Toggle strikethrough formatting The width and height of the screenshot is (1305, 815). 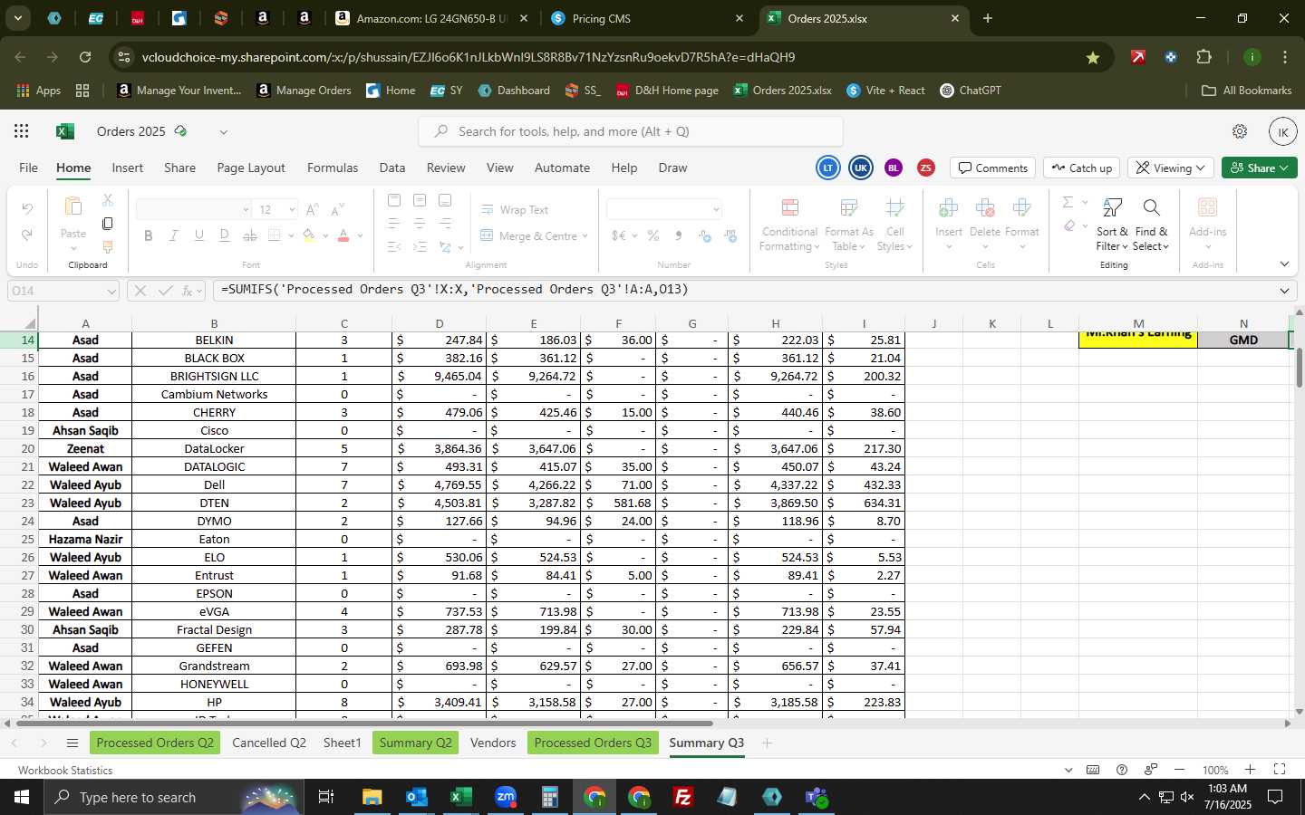pos(249,235)
